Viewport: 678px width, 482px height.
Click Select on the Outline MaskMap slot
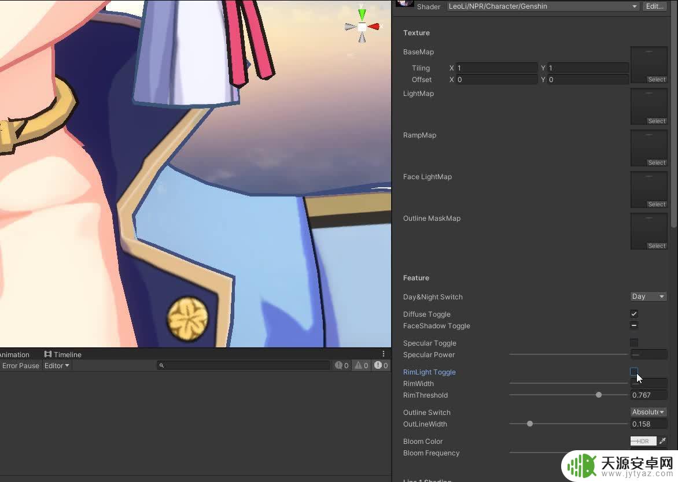(657, 246)
